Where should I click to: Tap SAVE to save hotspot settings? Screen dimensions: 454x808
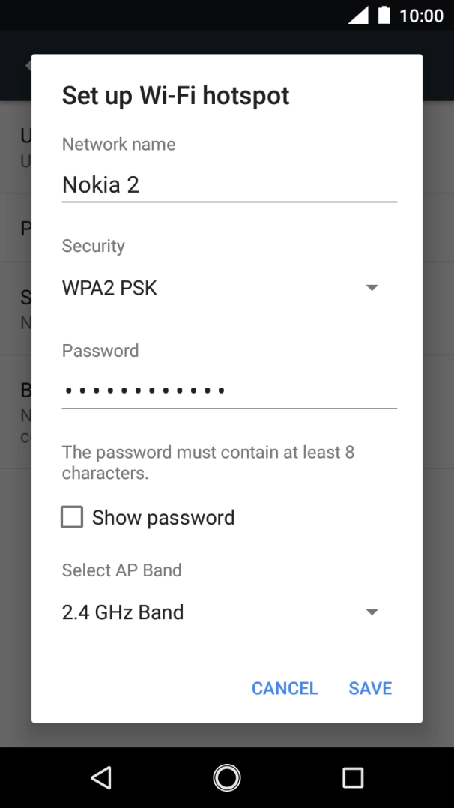[370, 687]
